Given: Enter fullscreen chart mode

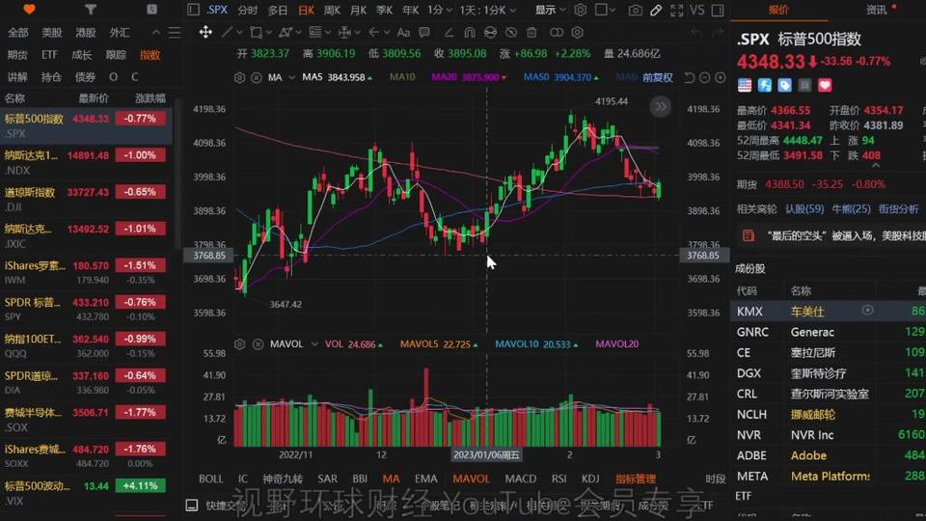Looking at the screenshot, I should (676, 10).
